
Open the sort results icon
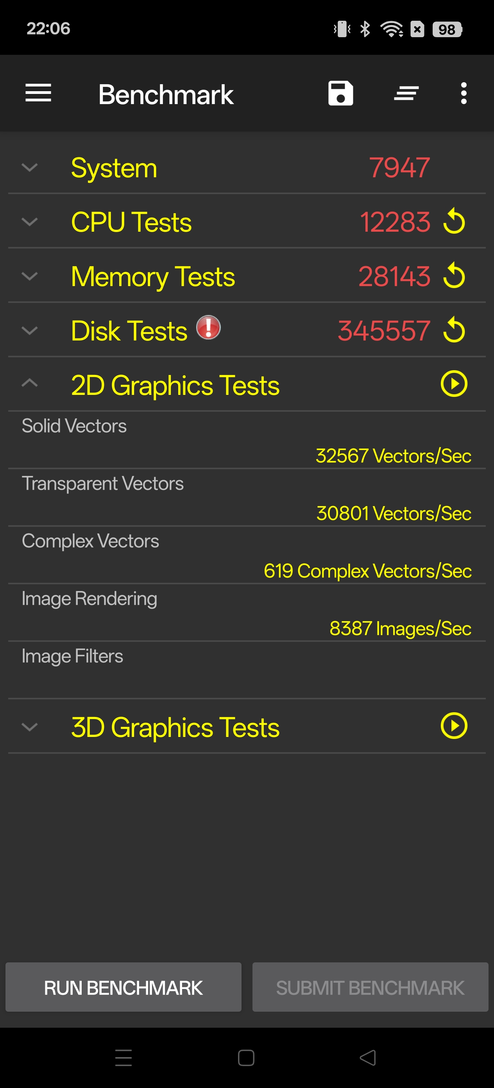tap(406, 94)
